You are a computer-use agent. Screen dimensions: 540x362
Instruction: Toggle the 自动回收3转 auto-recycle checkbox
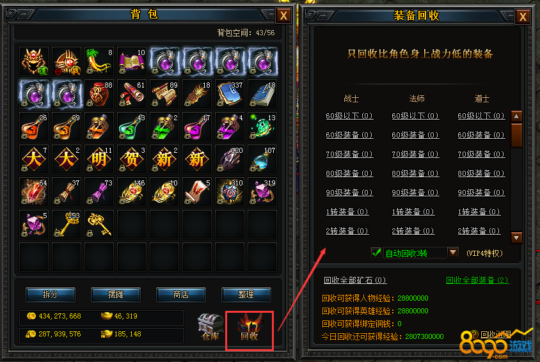[376, 253]
